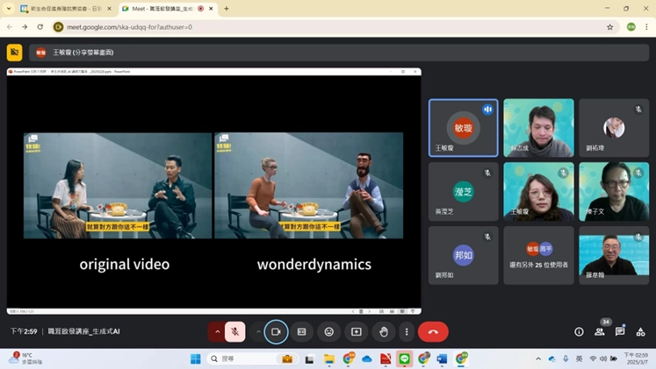Image resolution: width=656 pixels, height=369 pixels.
Task: Show hidden system tray icons
Action: pos(538,358)
